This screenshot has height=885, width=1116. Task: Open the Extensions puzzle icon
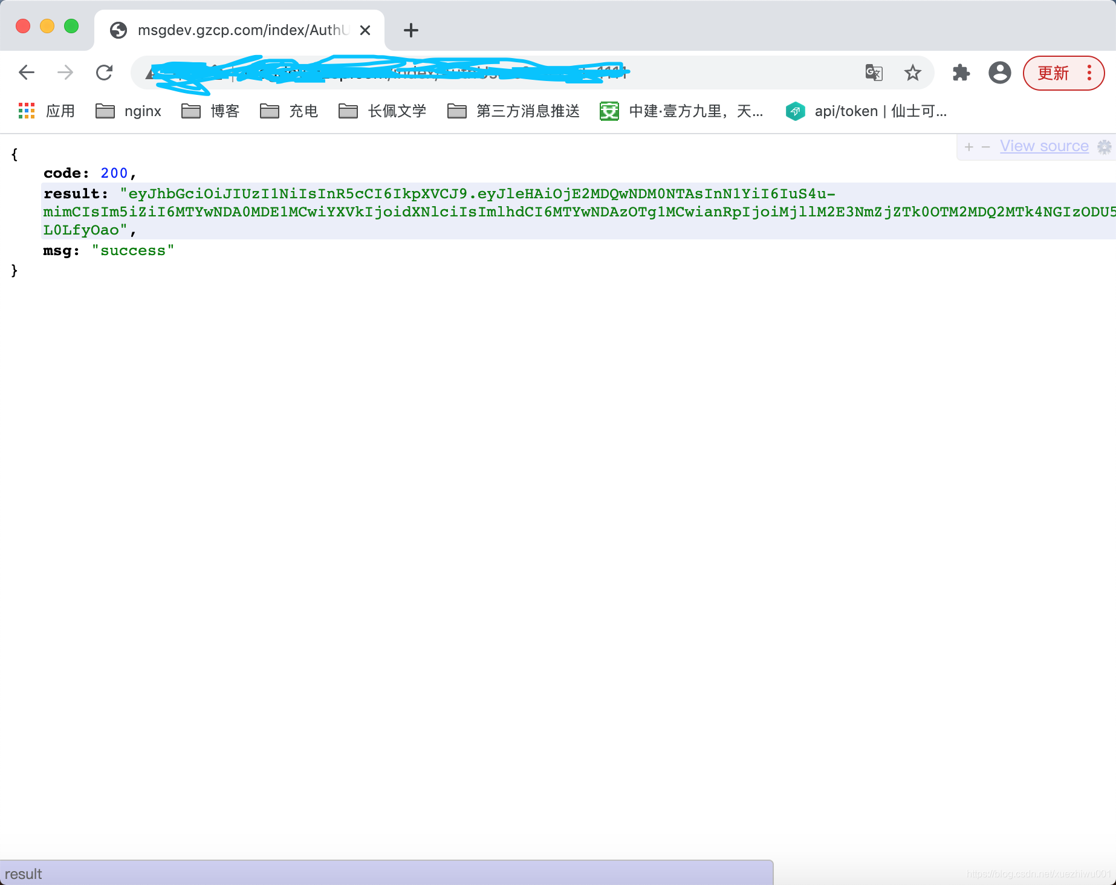coord(961,73)
